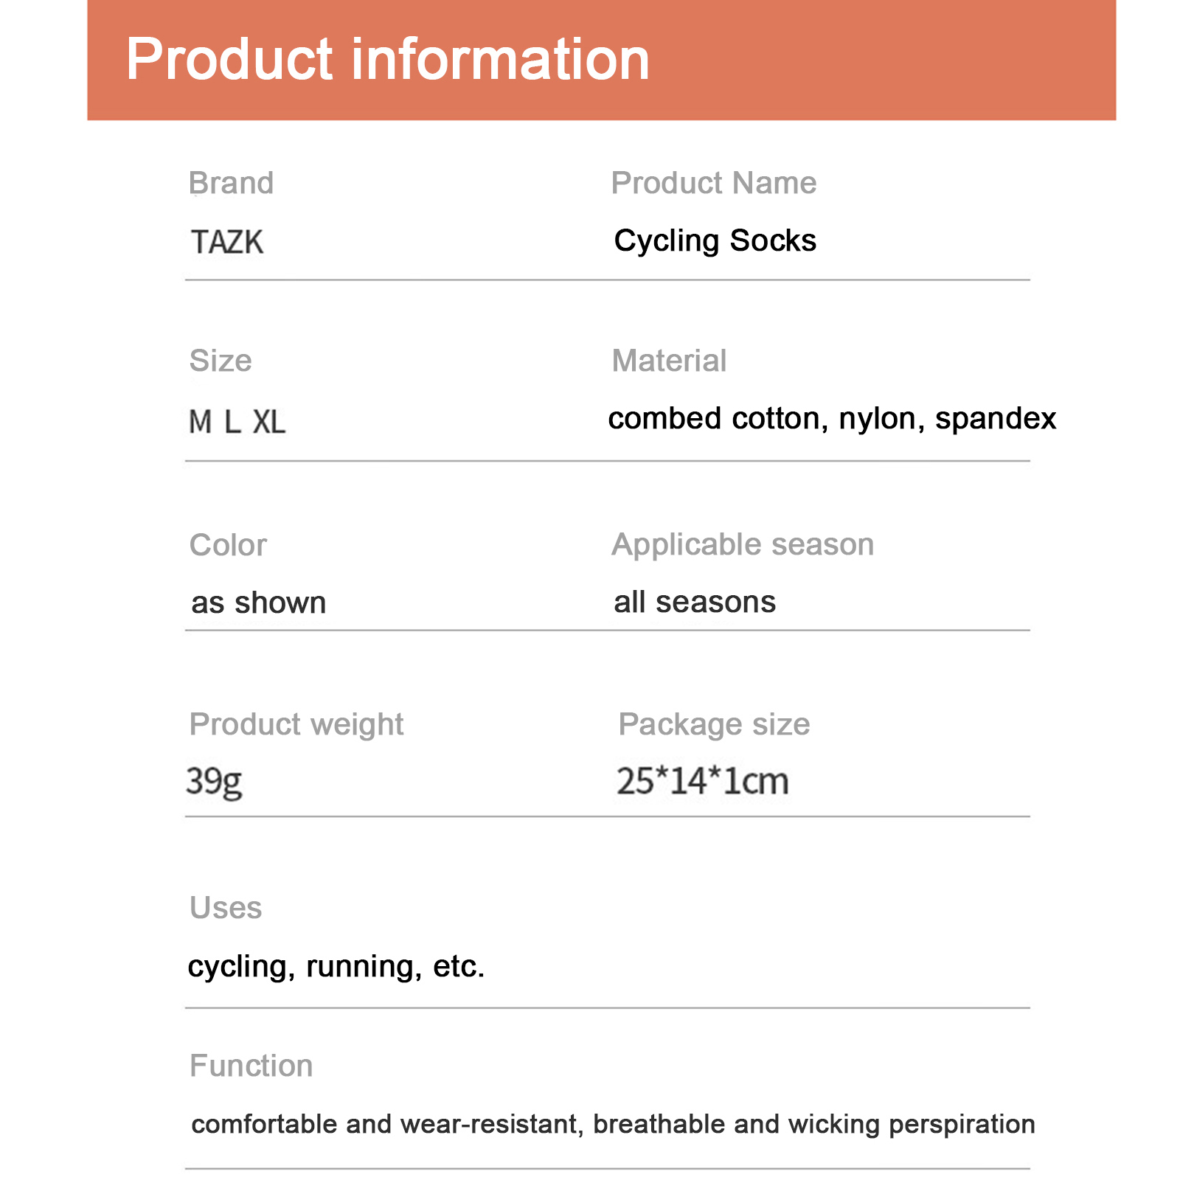Click the Product Name label
Viewport: 1180px width, 1180px height.
pyautogui.click(x=713, y=183)
